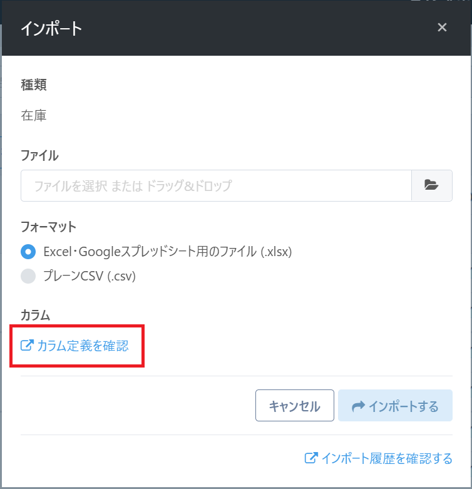Open the インポート履歴を確認する link

point(386,458)
